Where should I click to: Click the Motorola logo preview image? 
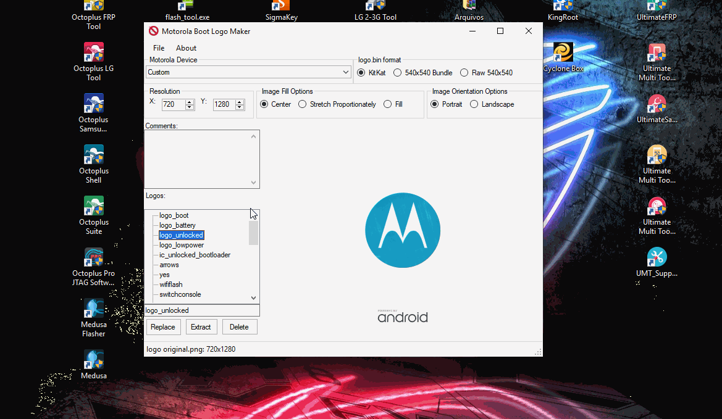click(x=403, y=230)
